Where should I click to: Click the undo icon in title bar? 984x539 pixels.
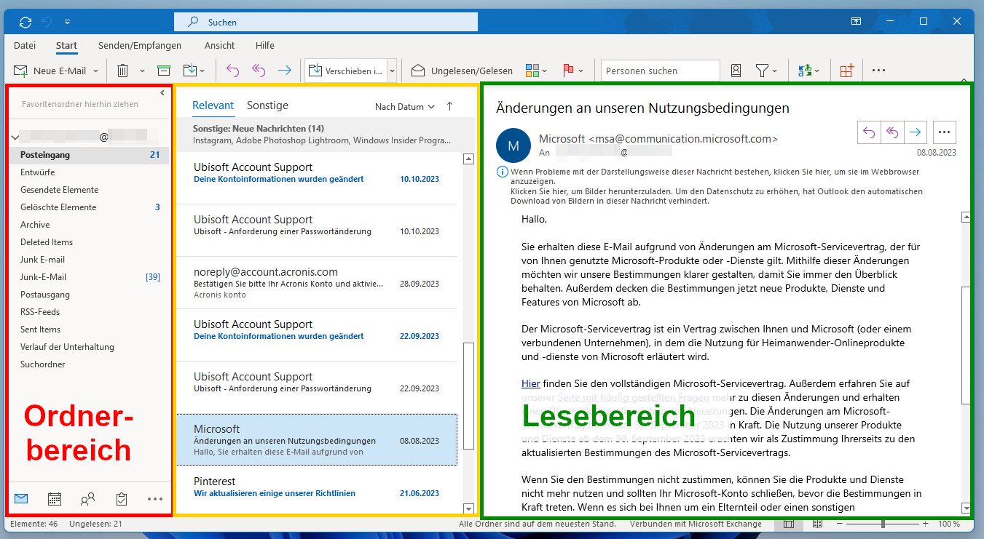(x=47, y=22)
